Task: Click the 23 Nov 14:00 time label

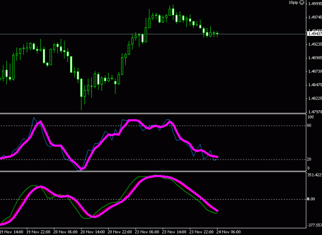Action: (x=174, y=232)
